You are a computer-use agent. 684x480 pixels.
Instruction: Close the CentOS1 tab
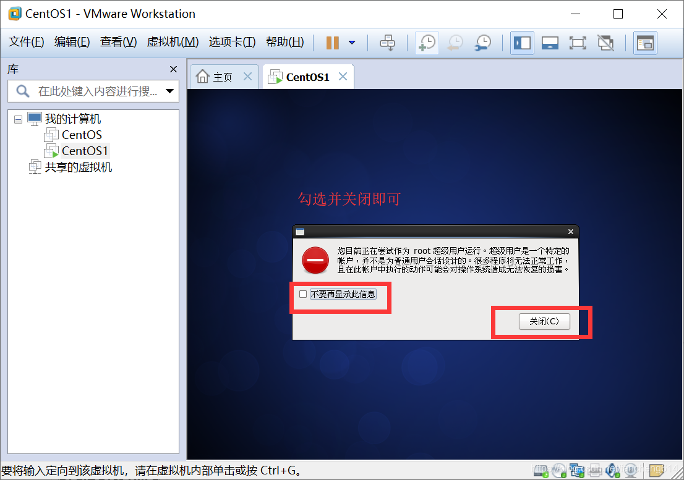[343, 77]
